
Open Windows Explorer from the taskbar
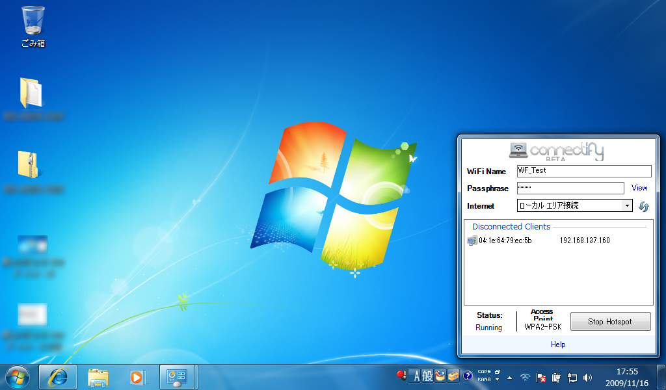(98, 377)
